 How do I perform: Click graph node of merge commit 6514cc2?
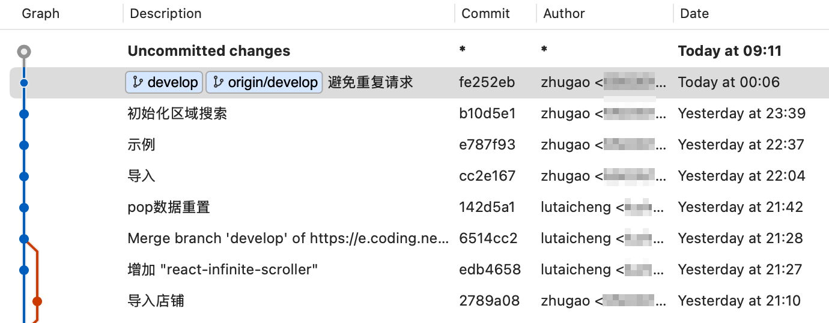click(x=24, y=238)
